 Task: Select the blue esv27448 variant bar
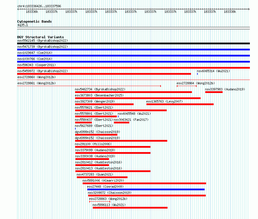[x=146, y=189]
